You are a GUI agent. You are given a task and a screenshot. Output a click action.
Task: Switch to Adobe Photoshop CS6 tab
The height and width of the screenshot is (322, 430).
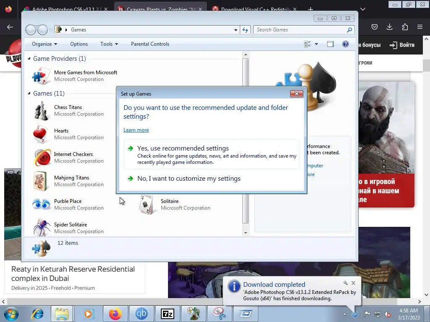click(66, 9)
